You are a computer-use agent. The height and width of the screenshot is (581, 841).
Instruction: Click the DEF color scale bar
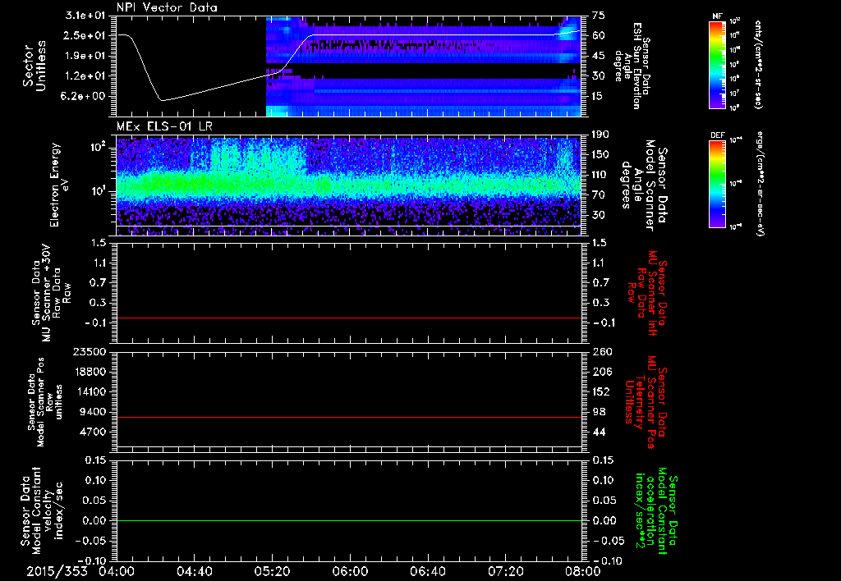point(717,184)
